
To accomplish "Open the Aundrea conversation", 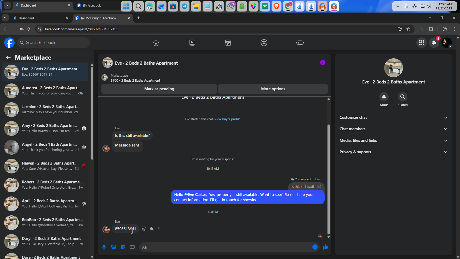I will 45,91.
